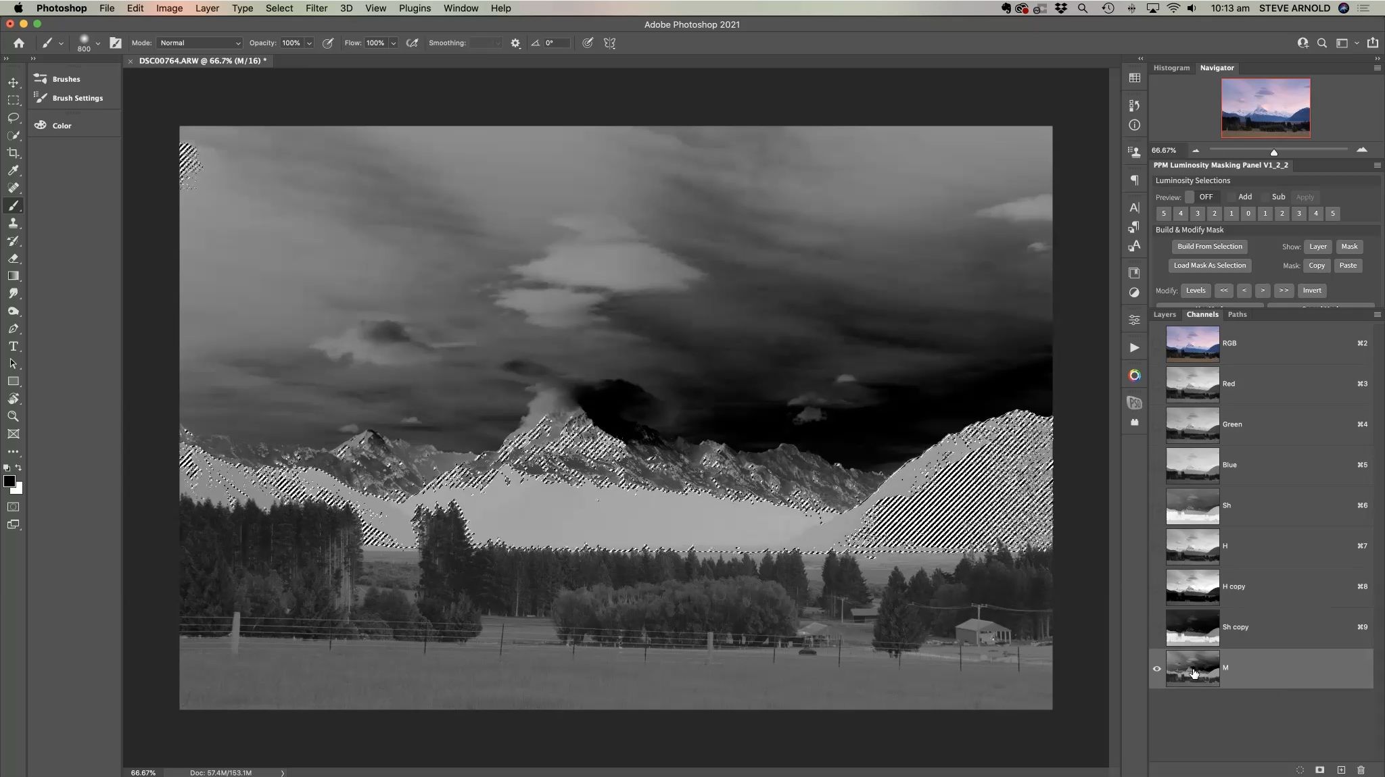The image size is (1385, 777).
Task: Select the Clone Stamp tool
Action: coord(13,223)
